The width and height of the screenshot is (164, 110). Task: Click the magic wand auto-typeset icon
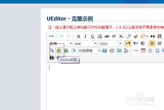(143, 36)
